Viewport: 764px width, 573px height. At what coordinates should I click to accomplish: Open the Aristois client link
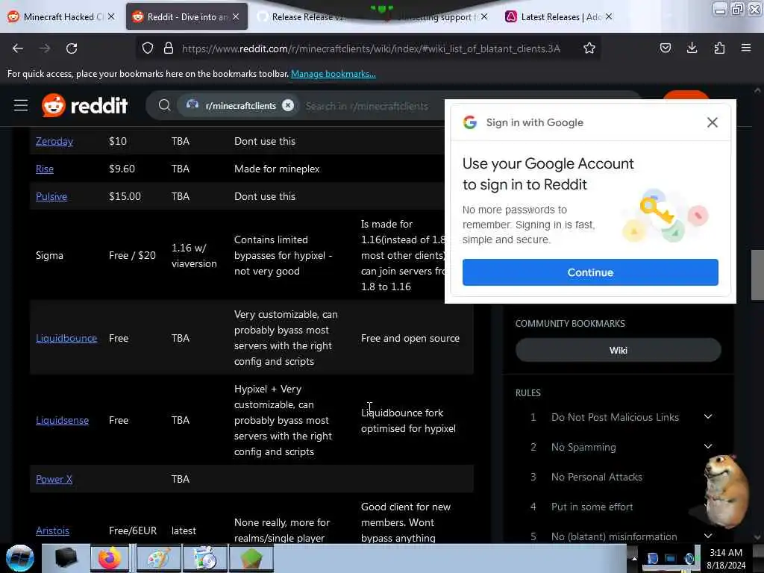52,530
